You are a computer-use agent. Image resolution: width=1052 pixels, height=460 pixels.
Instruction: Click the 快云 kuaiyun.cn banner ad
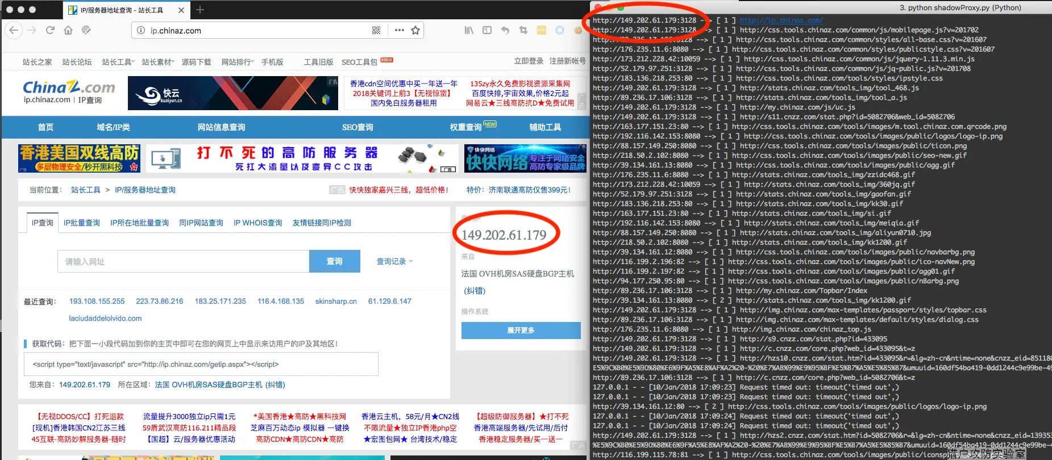234,93
